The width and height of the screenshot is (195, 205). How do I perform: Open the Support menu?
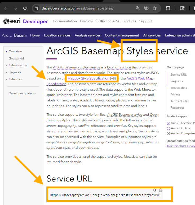pos(145,21)
